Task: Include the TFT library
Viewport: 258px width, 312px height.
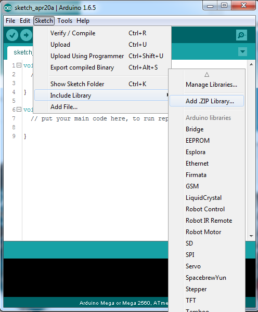Action: (207, 301)
